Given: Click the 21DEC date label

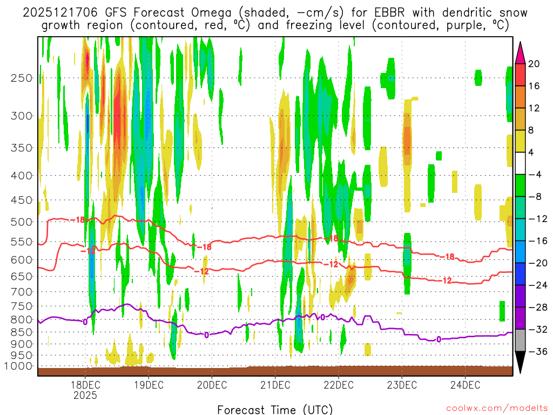Looking at the screenshot, I should [x=275, y=385].
